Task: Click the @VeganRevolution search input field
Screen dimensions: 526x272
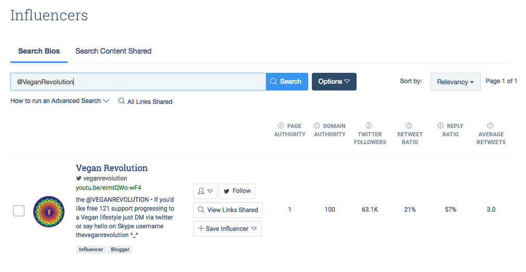Action: (x=138, y=82)
